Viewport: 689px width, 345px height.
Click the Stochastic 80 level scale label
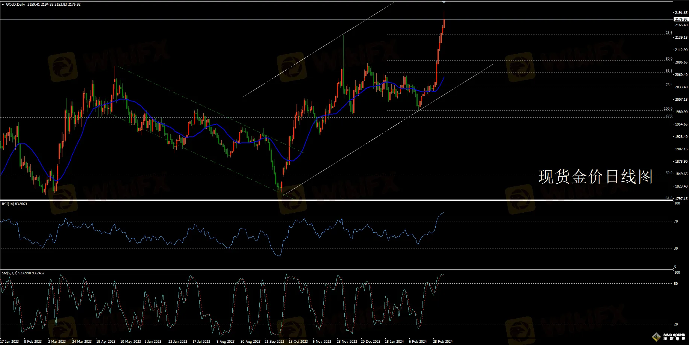676,284
